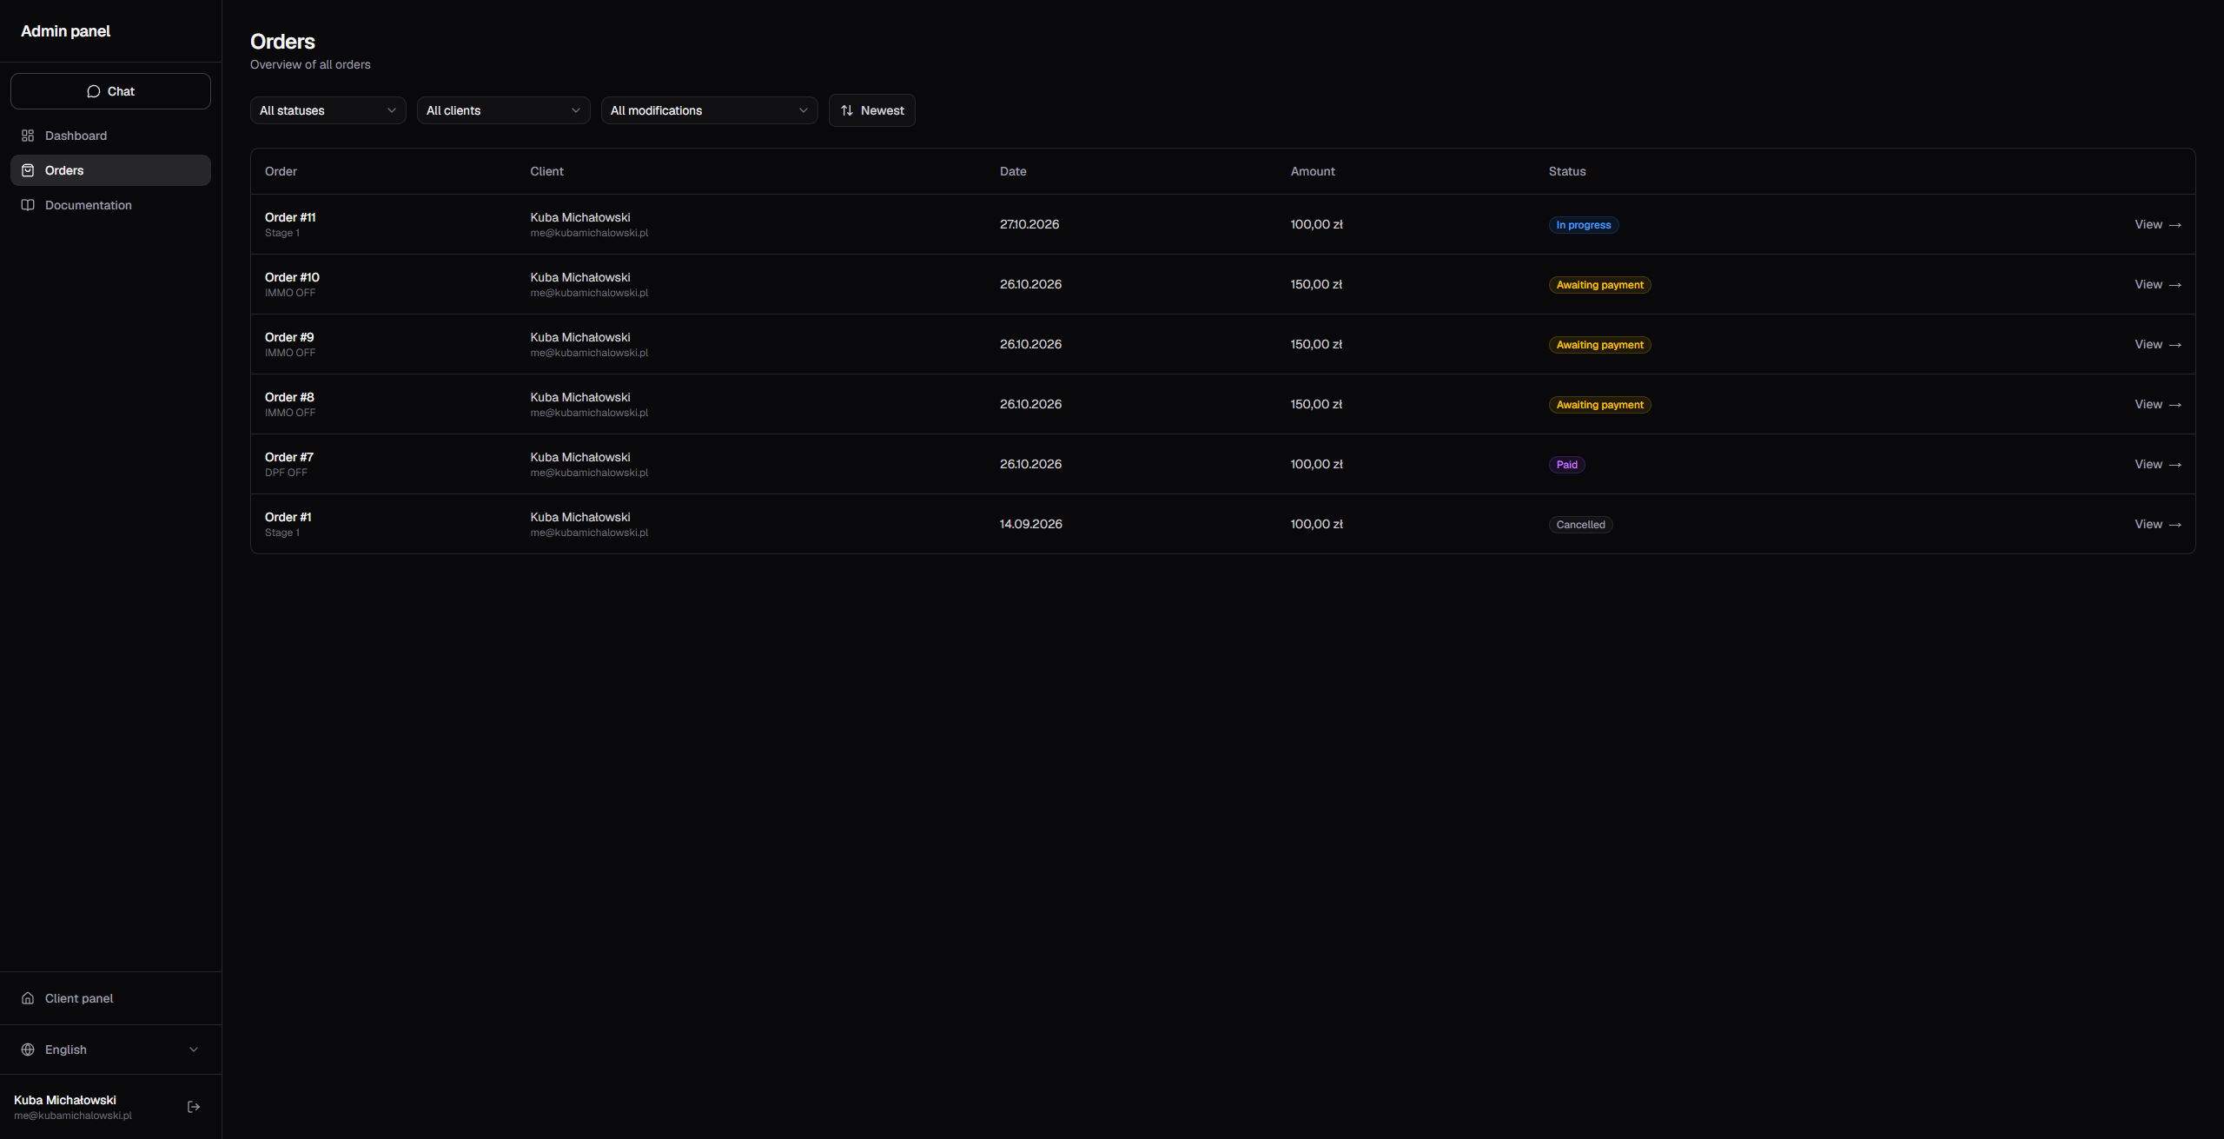This screenshot has width=2224, height=1139.
Task: Open the Chat button
Action: tap(110, 91)
